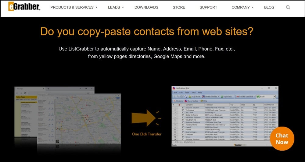Open the Blog link
305x162 pixels.
269,7
